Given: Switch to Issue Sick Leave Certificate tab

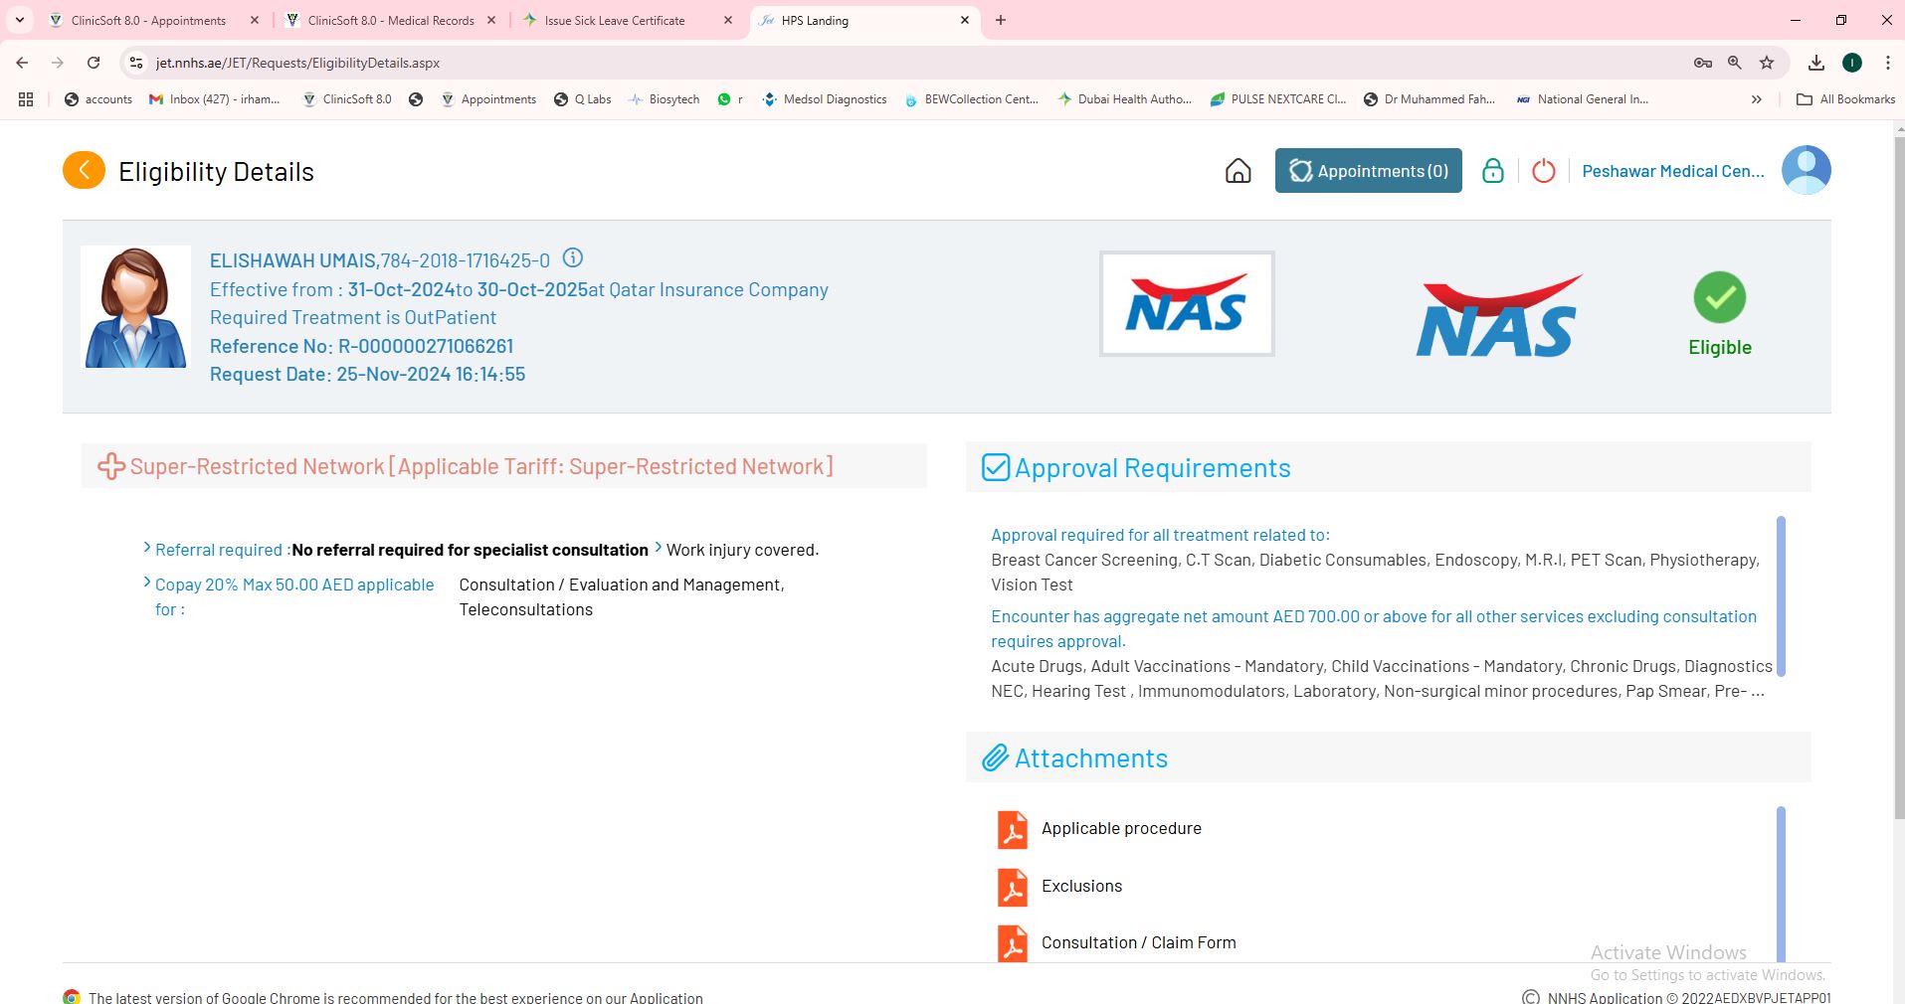Looking at the screenshot, I should [615, 20].
